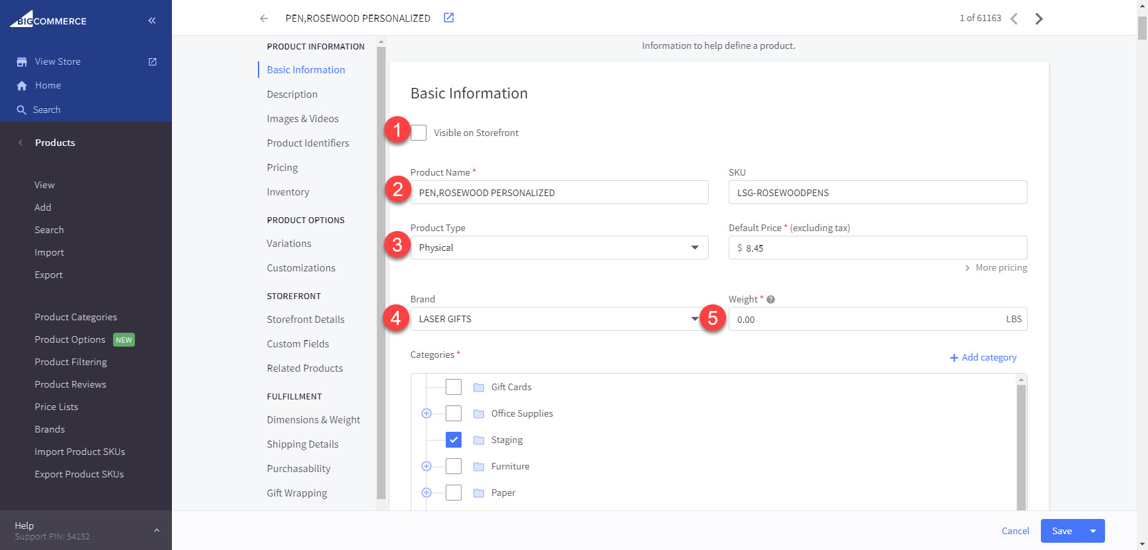The height and width of the screenshot is (550, 1148).
Task: Expand More pricing options
Action: click(x=996, y=267)
